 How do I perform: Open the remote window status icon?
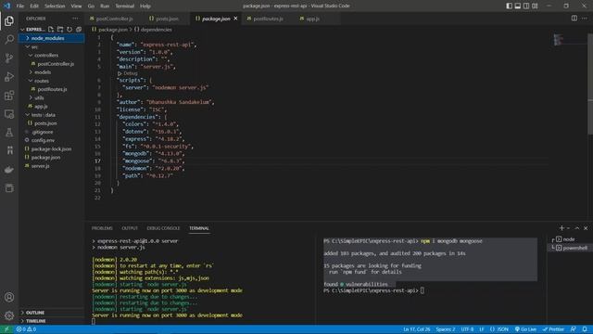6,329
